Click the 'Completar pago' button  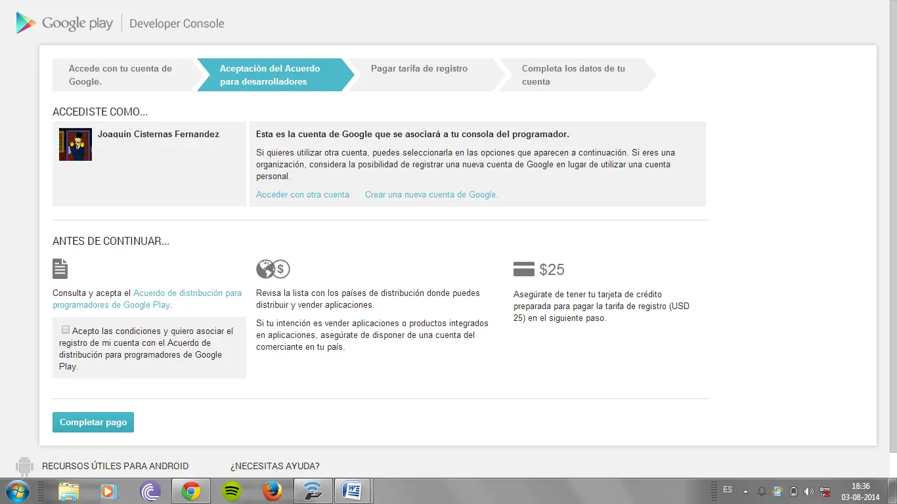[x=93, y=422]
